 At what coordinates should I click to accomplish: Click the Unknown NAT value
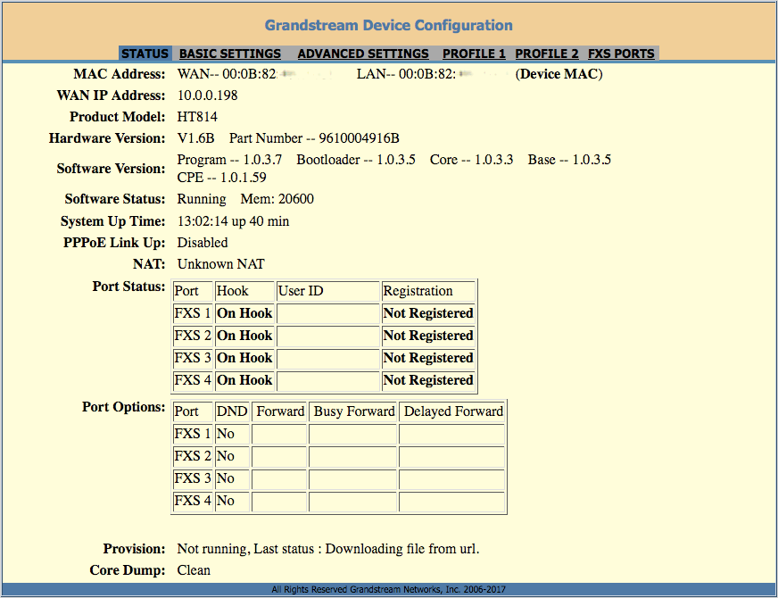pyautogui.click(x=220, y=264)
